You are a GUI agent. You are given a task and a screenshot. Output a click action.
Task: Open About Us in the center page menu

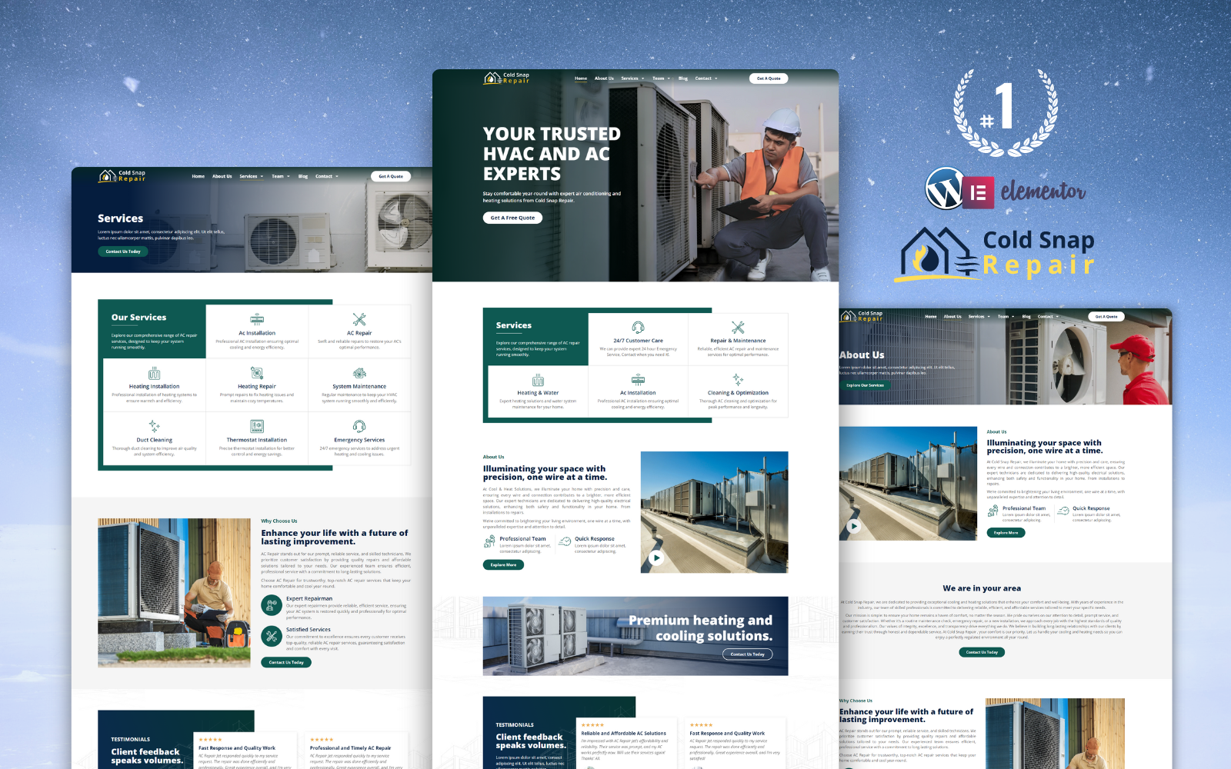click(604, 78)
